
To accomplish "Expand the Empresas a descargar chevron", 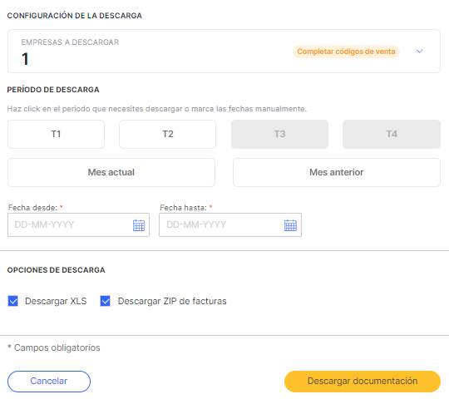I will [x=420, y=52].
